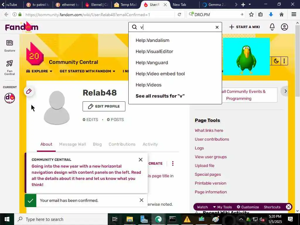Screen dimensions: 300x225
Task: Expand GET STARTED WITH FANDOM dropdown
Action: [87, 71]
